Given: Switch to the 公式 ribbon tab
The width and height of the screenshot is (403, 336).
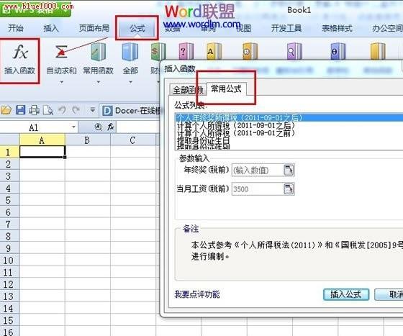Looking at the screenshot, I should point(137,28).
